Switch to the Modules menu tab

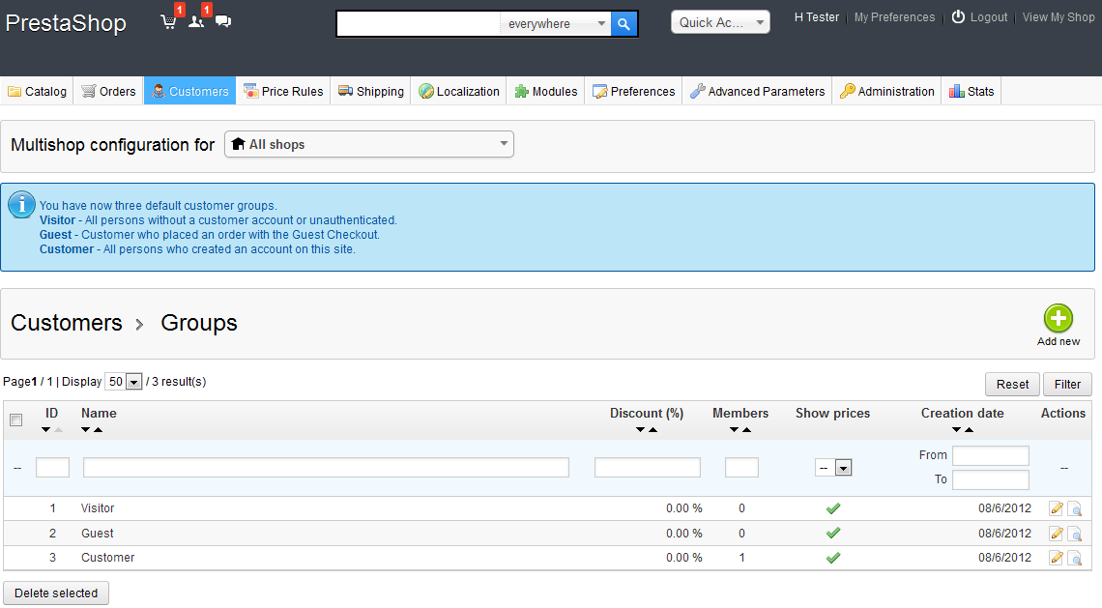[x=545, y=92]
